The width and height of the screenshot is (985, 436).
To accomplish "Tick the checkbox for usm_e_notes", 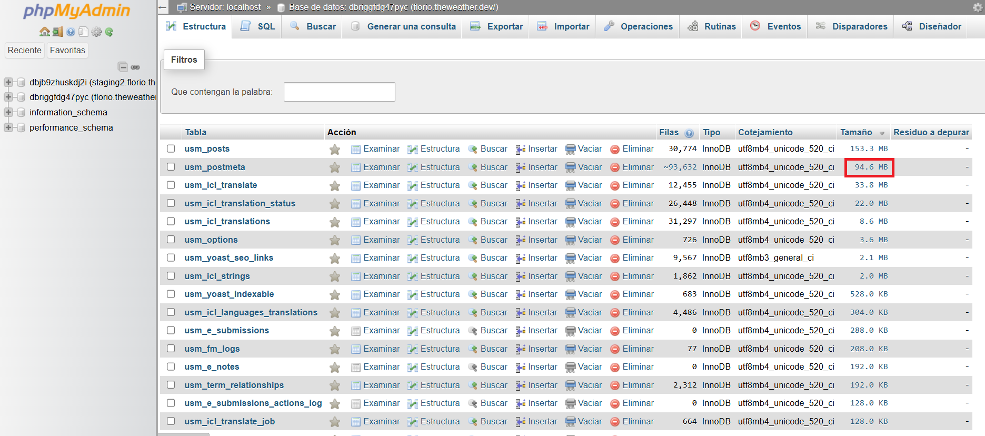I will (x=171, y=366).
